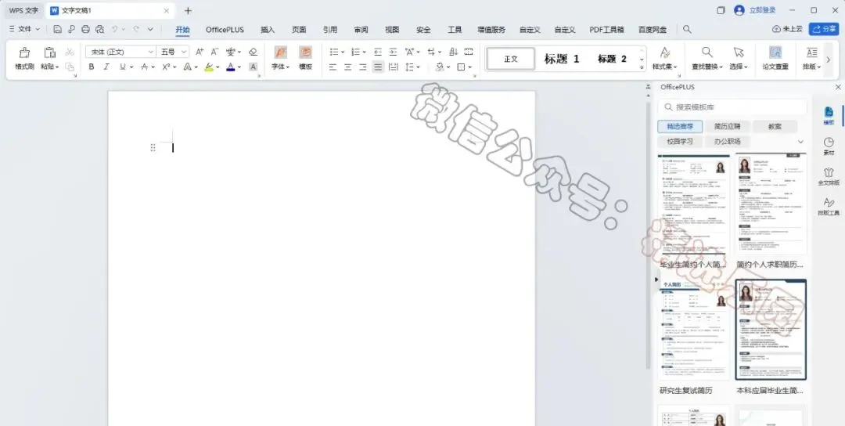
Task: Toggle Italic formatting
Action: click(106, 67)
